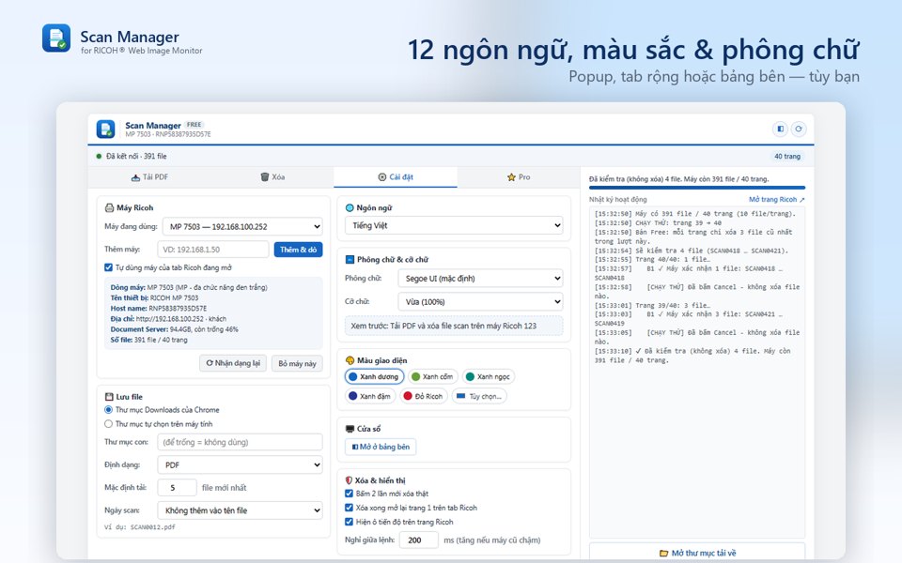Viewport: 902px width, 563px height.
Task: Pick the 'Xanh cốm' green color theme
Action: click(x=432, y=377)
